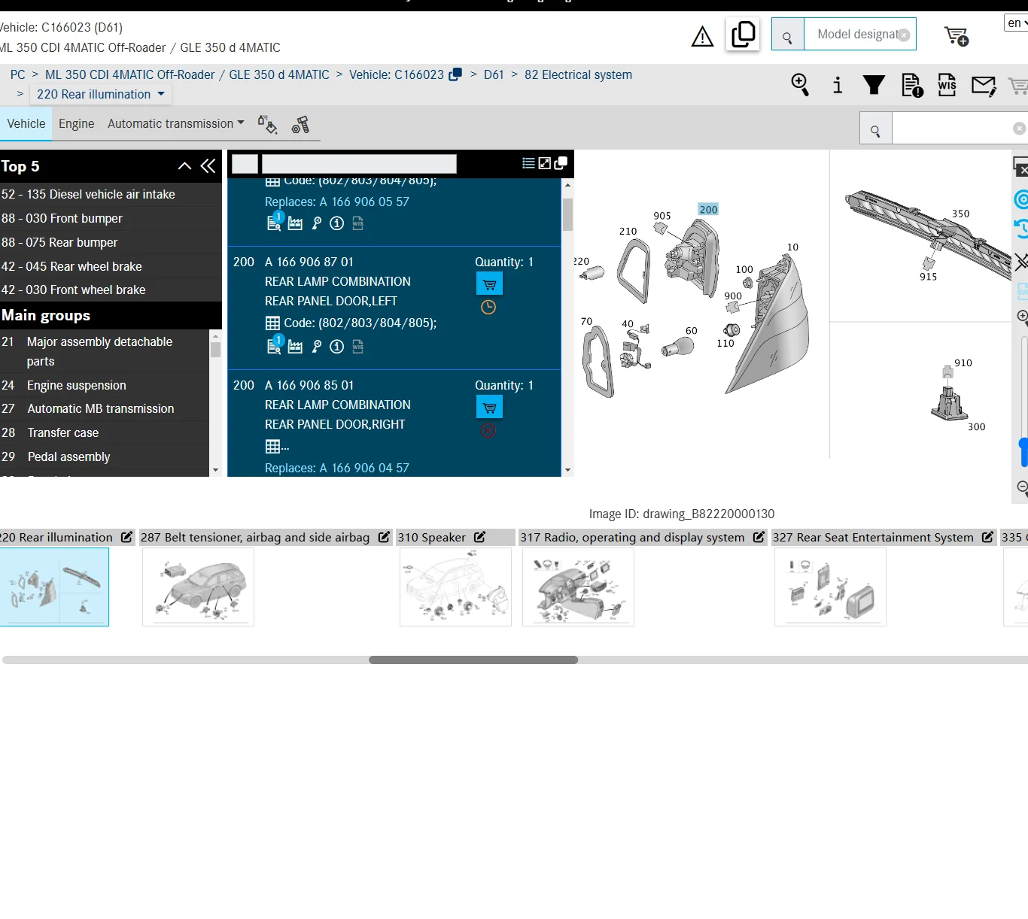Viewport: 1028px width, 919px height.
Task: Click the blue target icon on the drawing sidebar
Action: click(x=1021, y=199)
